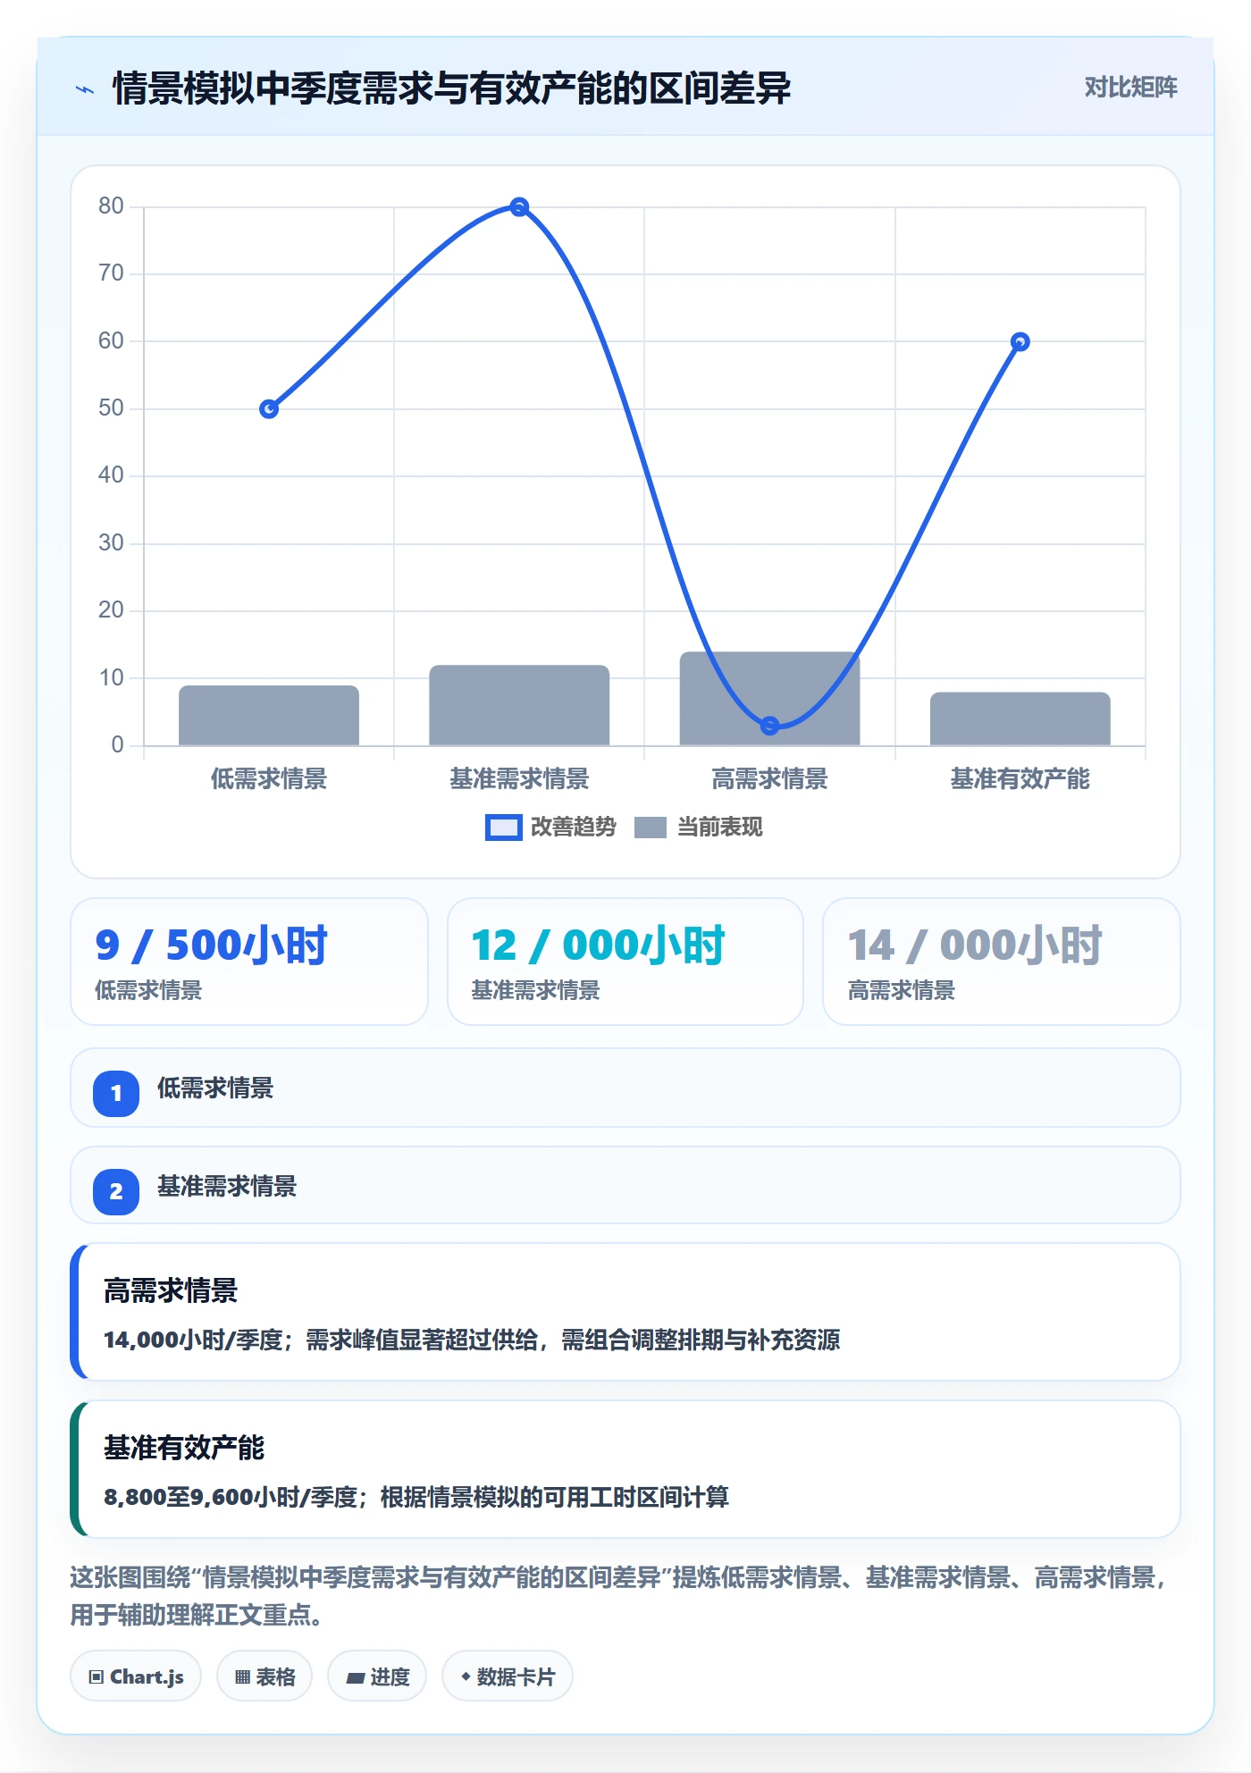Click the Chart.js tag square icon
This screenshot has width=1251, height=1773.
tap(97, 1677)
